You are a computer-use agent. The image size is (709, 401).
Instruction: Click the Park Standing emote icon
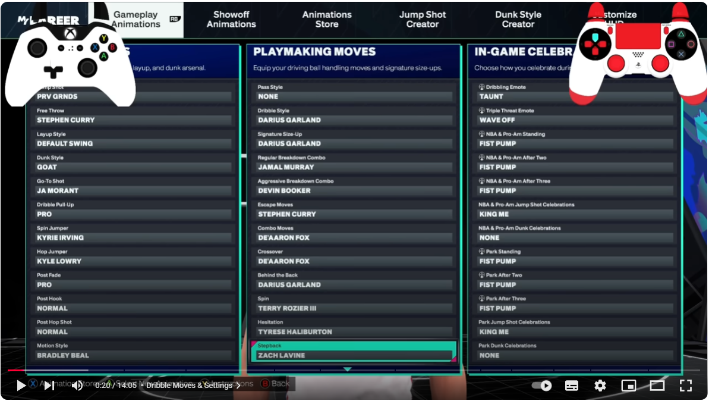tap(481, 252)
